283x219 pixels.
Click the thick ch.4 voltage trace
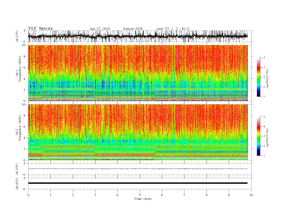138,183
